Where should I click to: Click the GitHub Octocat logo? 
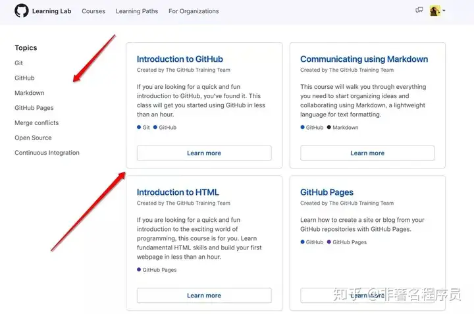(22, 11)
